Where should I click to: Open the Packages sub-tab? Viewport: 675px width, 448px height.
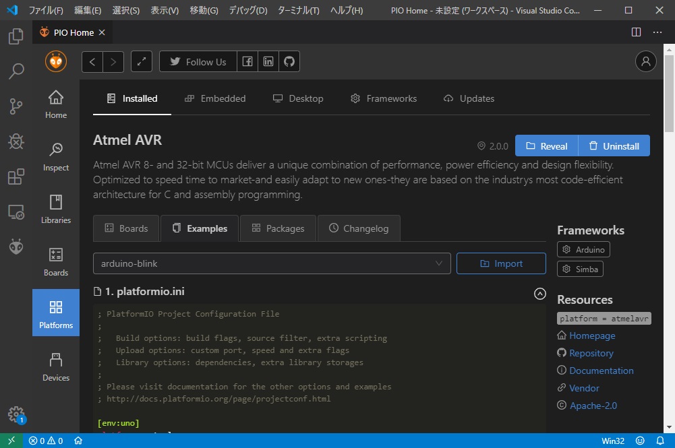[278, 228]
